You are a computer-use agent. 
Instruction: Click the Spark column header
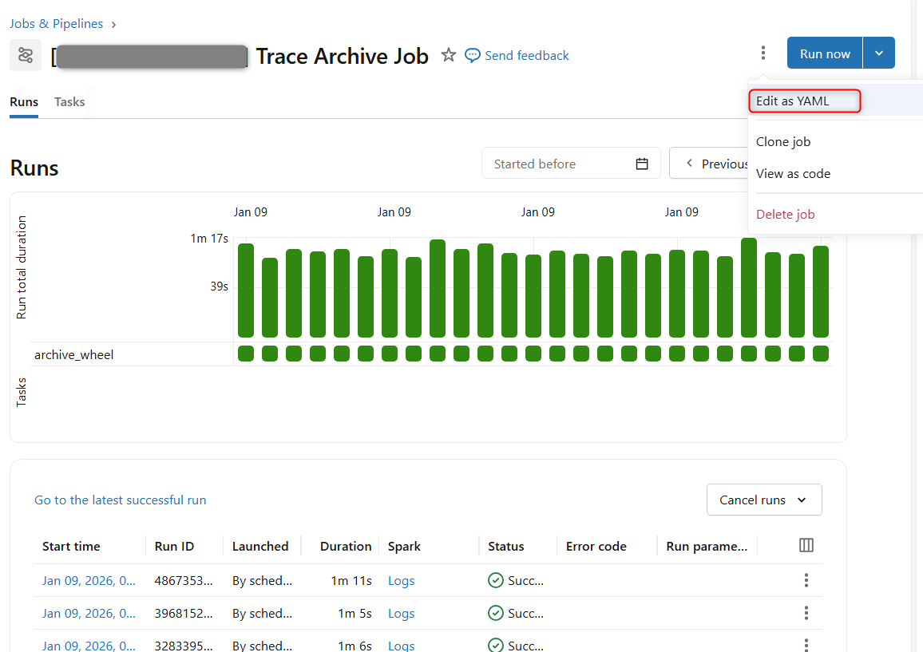coord(404,546)
